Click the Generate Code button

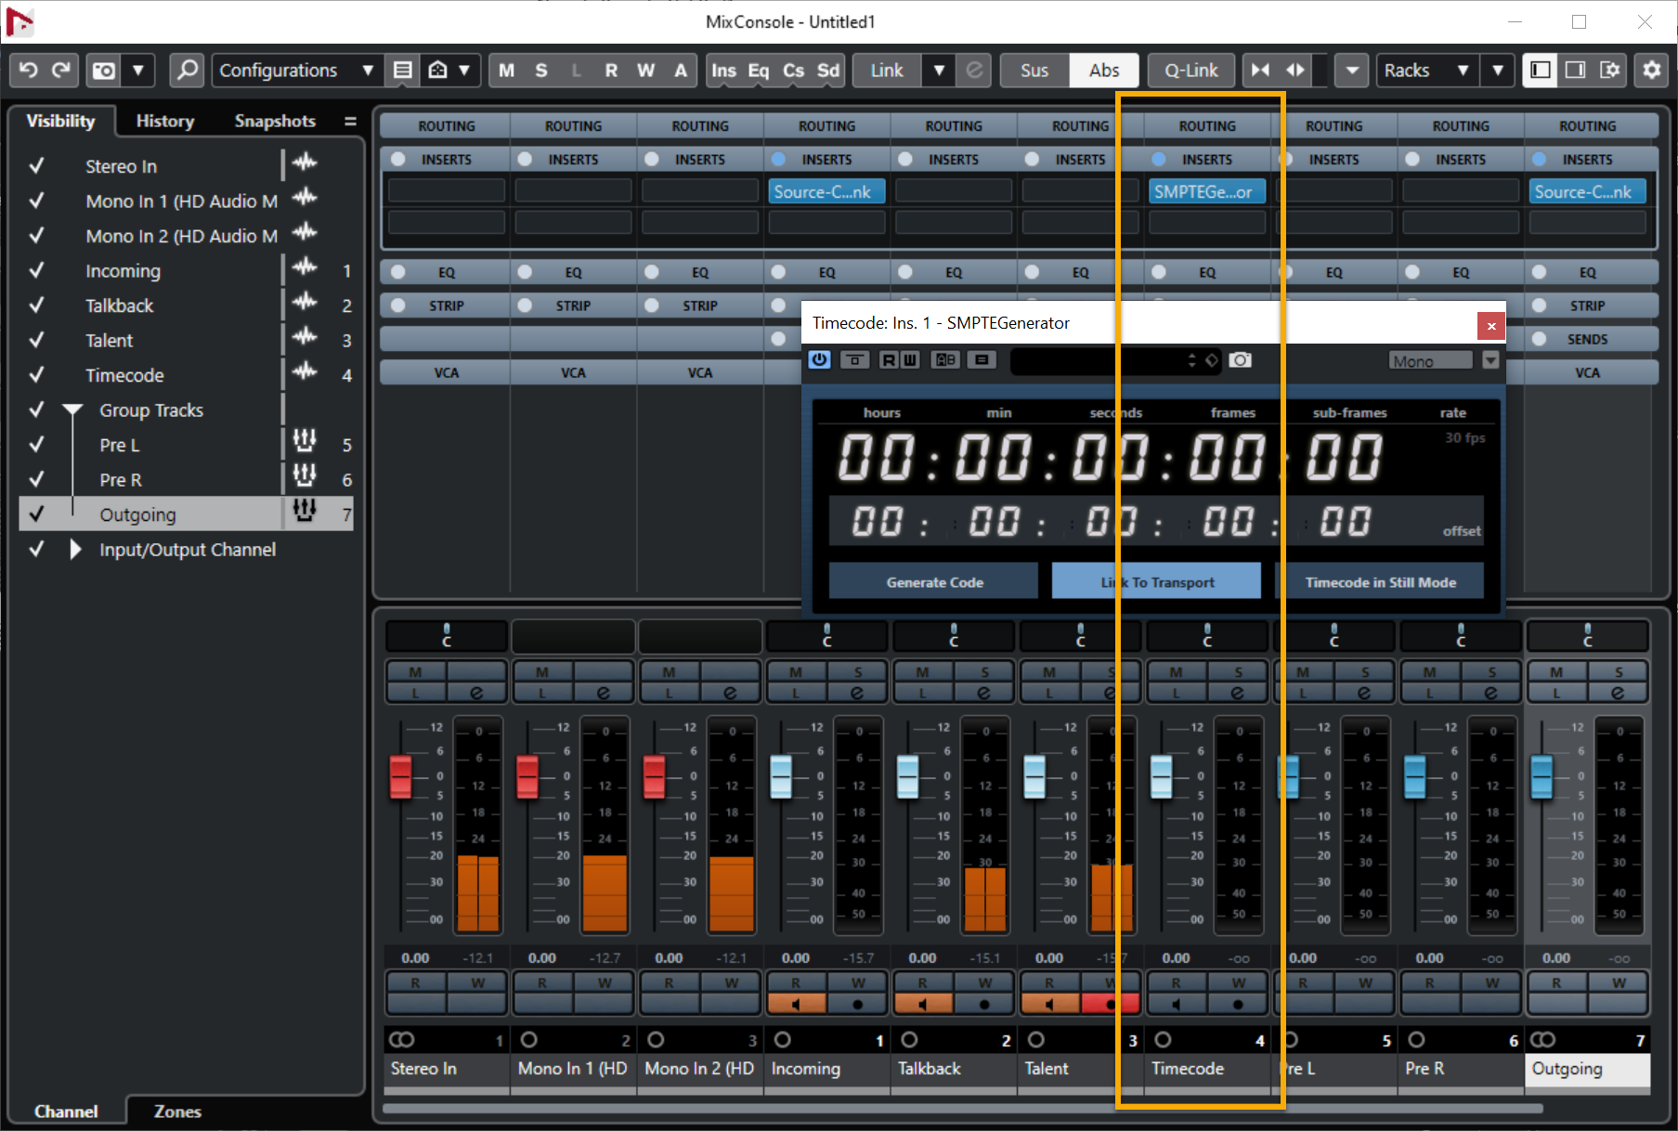click(x=933, y=582)
